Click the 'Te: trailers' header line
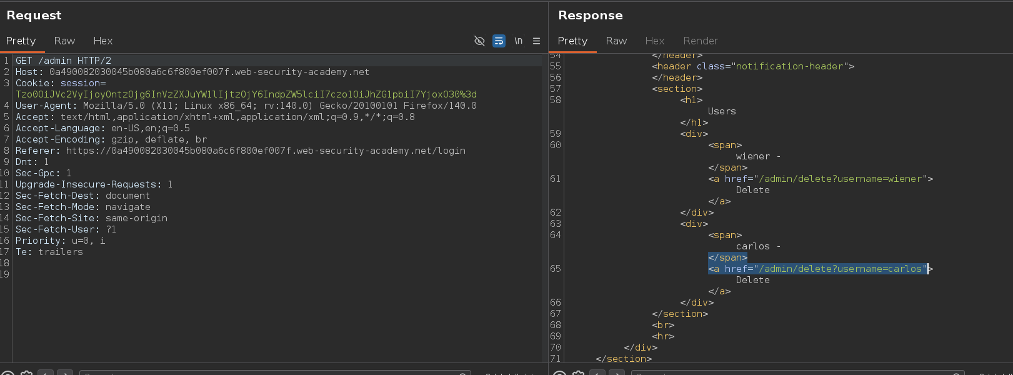 coord(49,252)
